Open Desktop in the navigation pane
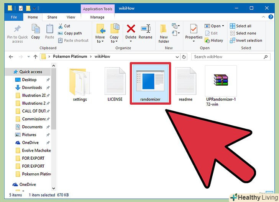The image size is (279, 202). pos(29,80)
